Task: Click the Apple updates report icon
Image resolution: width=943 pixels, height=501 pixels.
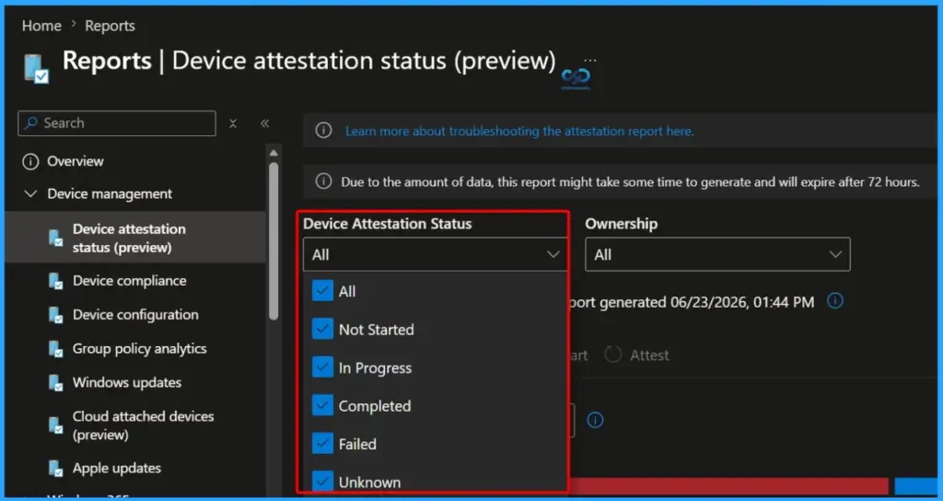Action: [55, 468]
